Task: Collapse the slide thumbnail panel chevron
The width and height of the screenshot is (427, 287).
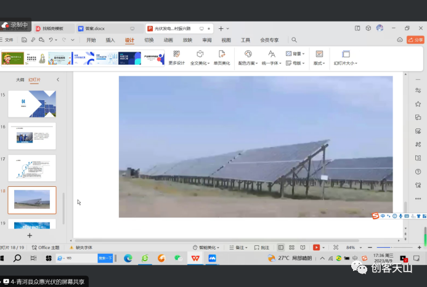Action: [x=58, y=79]
